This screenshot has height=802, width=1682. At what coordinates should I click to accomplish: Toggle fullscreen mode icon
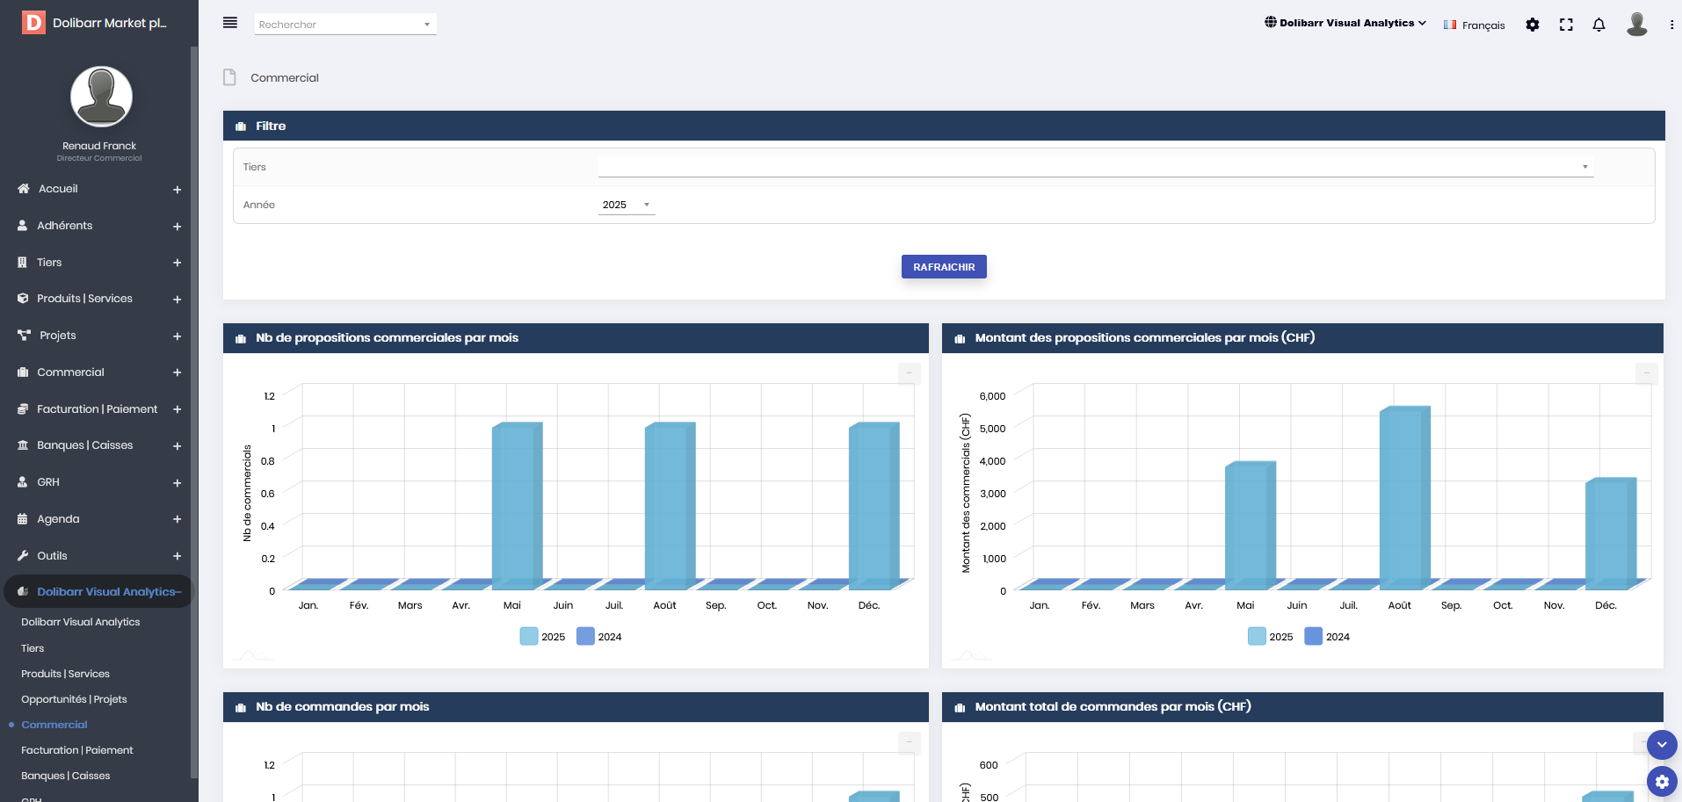tap(1566, 25)
